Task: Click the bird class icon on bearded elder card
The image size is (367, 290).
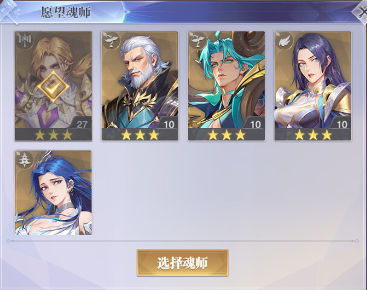Action: [x=111, y=40]
